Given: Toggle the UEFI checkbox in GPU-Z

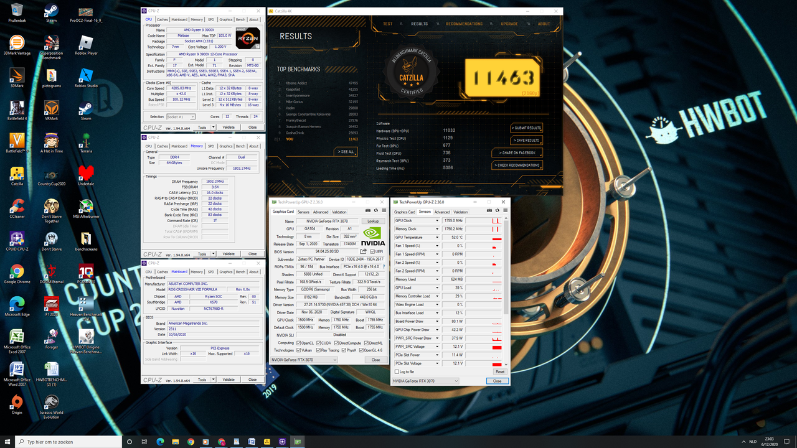Looking at the screenshot, I should (373, 251).
